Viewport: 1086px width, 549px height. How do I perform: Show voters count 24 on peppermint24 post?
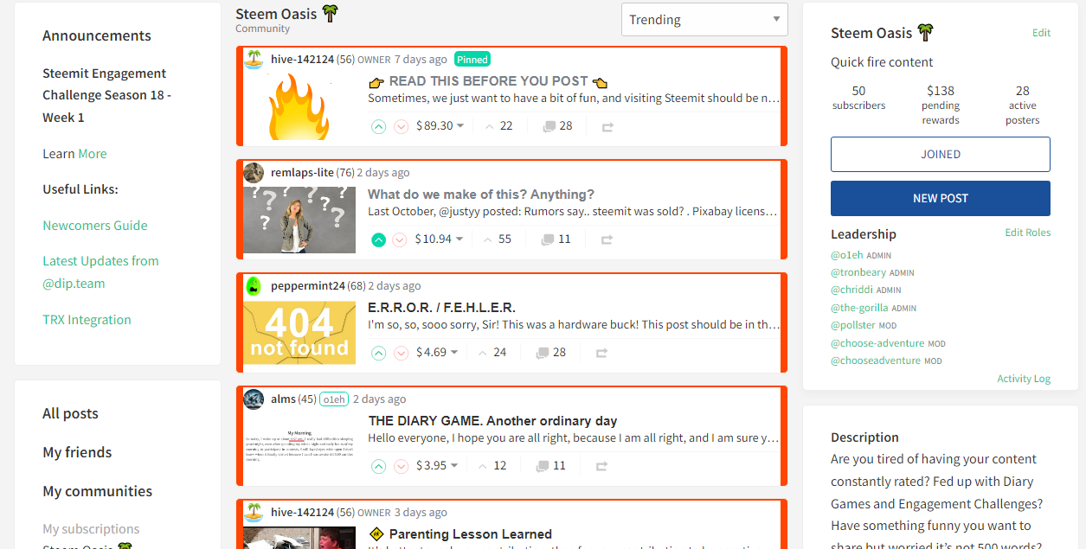click(x=492, y=353)
